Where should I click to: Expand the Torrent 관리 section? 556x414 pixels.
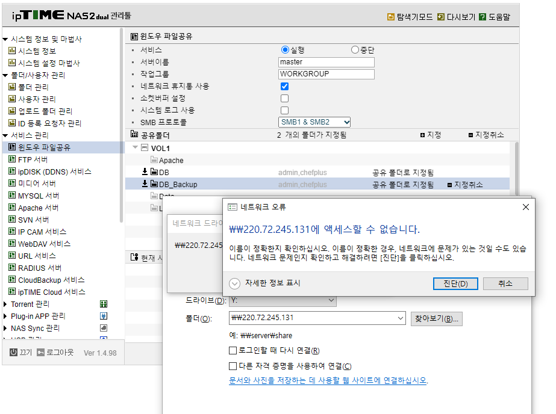(x=5, y=304)
